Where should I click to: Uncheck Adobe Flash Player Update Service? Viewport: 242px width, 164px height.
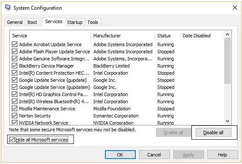(x=14, y=52)
